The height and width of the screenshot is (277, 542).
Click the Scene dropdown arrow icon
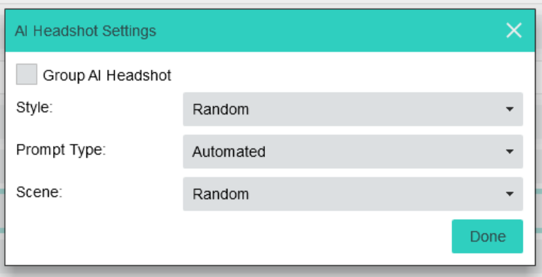[509, 194]
